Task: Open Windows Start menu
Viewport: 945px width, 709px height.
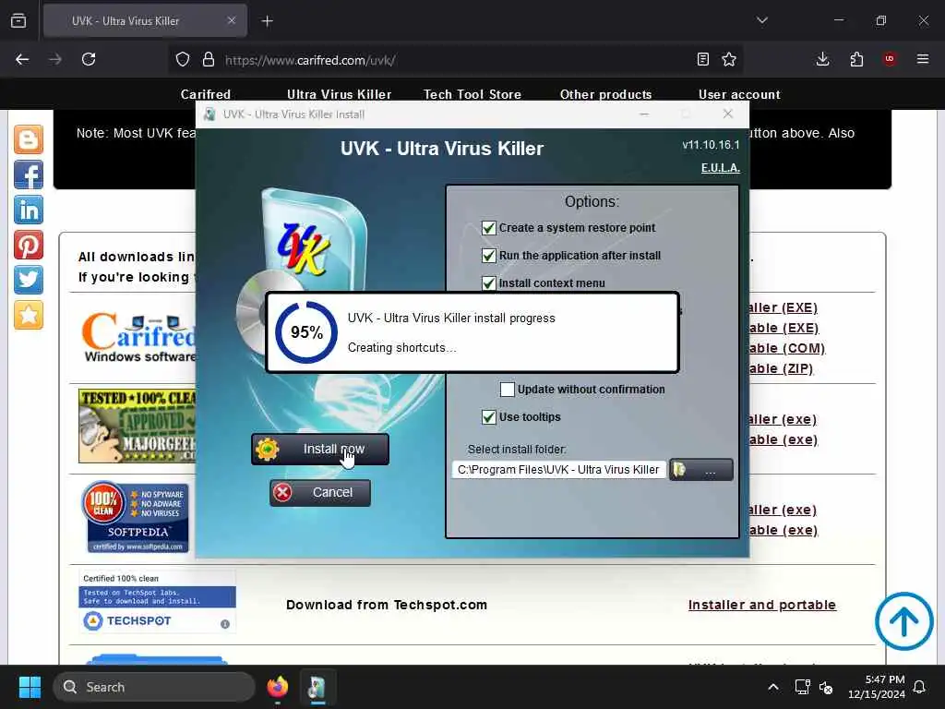Action: pyautogui.click(x=30, y=687)
